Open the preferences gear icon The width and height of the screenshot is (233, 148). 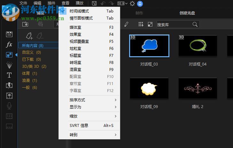point(132,4)
